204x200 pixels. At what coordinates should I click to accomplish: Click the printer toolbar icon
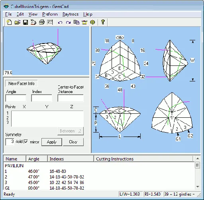coord(42,22)
